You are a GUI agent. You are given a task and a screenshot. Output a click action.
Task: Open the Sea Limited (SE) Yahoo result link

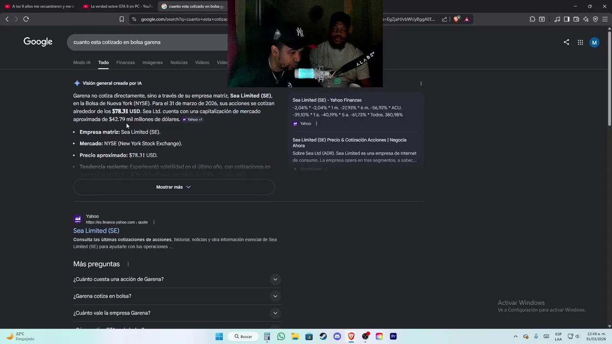[x=96, y=231]
